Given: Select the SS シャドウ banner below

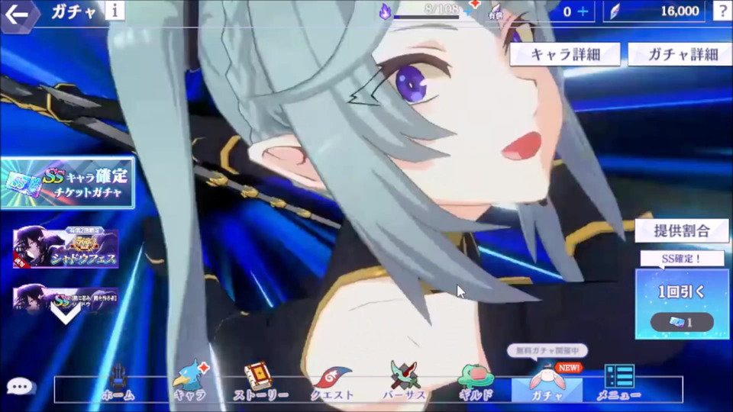Looking at the screenshot, I should 66,301.
